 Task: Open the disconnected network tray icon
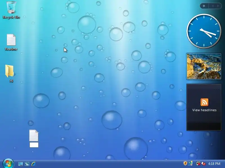198,163
